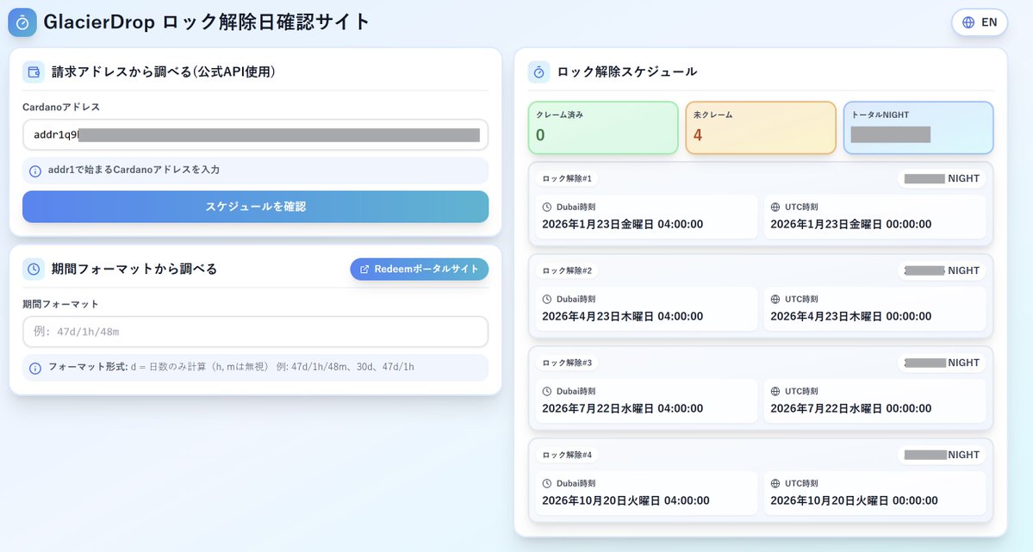Click the clock icon for Dubai時刻 in ロック解除#2
This screenshot has height=552, width=1033.
[547, 299]
